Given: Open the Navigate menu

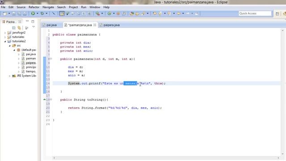Looking at the screenshot, I should [48, 7].
